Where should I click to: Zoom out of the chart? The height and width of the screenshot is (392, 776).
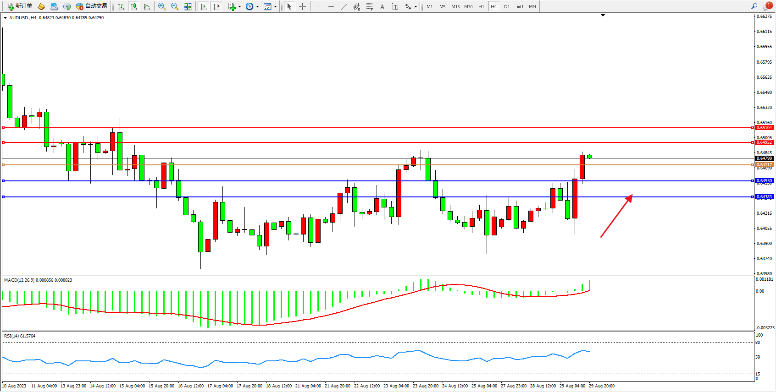(x=175, y=6)
